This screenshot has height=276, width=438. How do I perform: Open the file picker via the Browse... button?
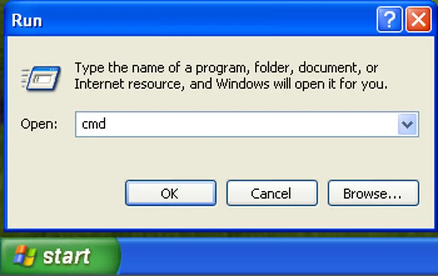tap(373, 193)
